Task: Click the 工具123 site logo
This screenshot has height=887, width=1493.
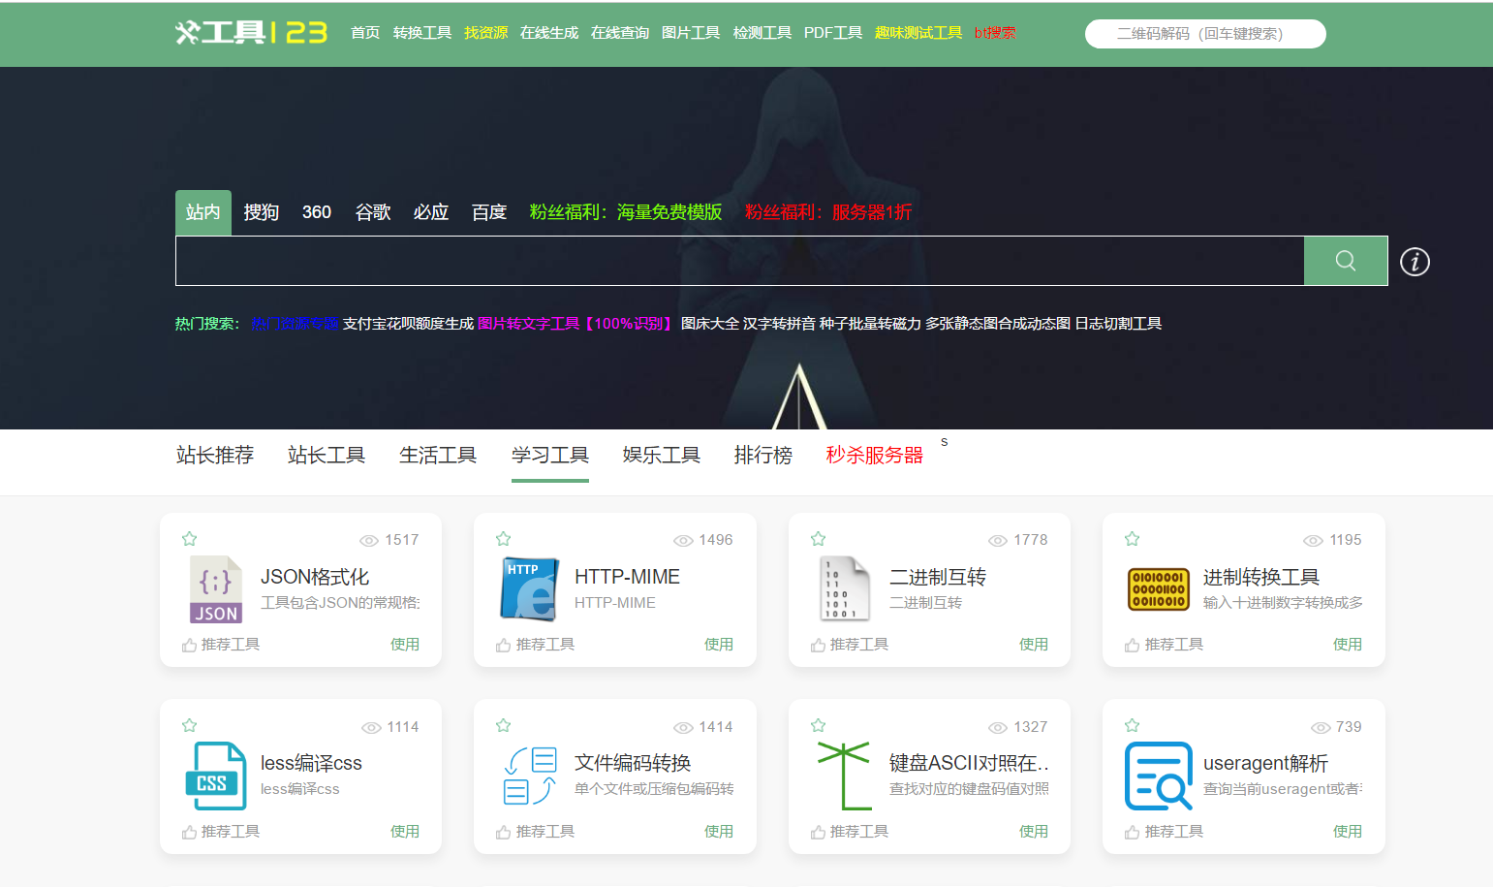Action: tap(250, 33)
